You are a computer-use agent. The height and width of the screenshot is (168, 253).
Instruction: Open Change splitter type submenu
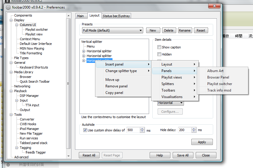click(x=123, y=71)
